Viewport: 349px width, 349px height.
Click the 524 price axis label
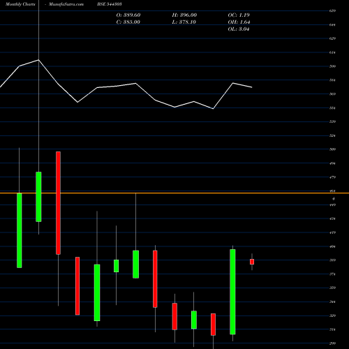pyautogui.click(x=332, y=135)
